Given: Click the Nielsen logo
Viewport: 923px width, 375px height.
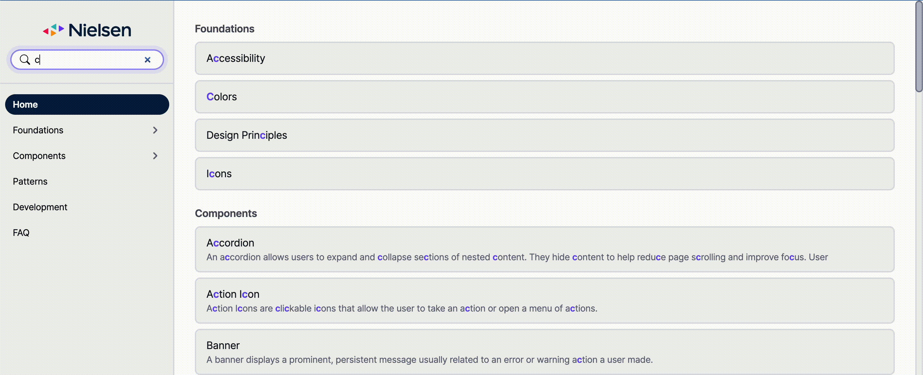Looking at the screenshot, I should coord(87,30).
